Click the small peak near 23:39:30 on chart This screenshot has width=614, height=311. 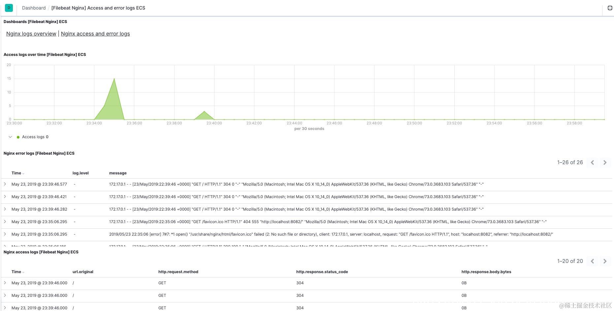click(204, 111)
